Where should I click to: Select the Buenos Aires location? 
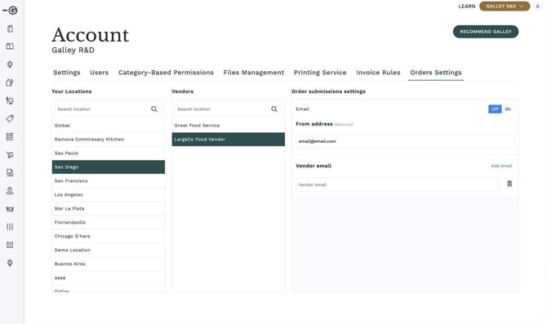[x=108, y=264]
